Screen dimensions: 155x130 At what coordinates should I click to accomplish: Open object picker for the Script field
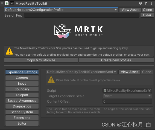pos(150,90)
